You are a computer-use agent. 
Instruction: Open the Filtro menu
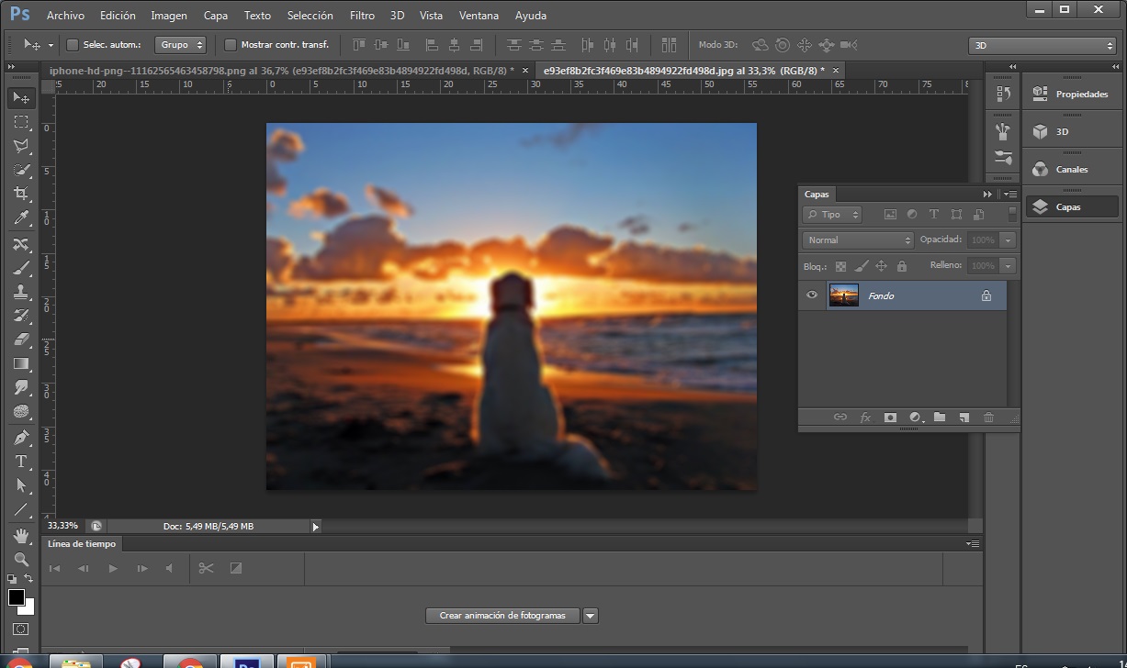[x=362, y=16]
